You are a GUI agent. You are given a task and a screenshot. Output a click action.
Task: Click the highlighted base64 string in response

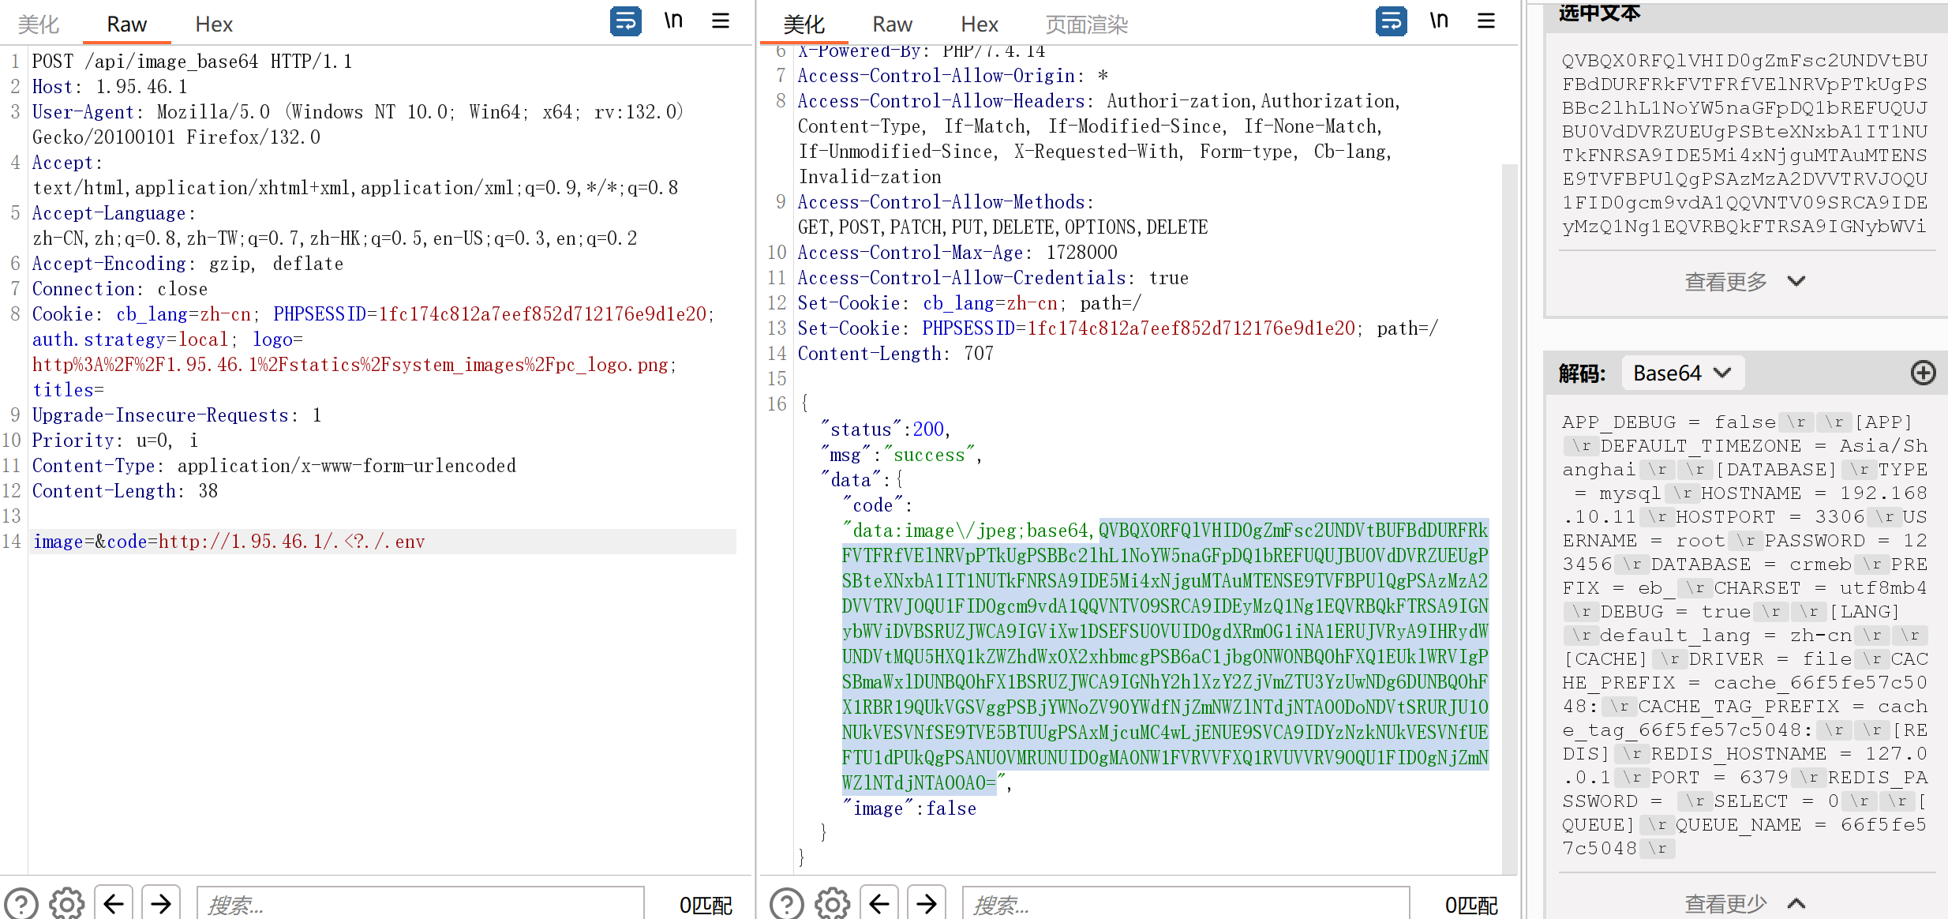click(x=1165, y=657)
